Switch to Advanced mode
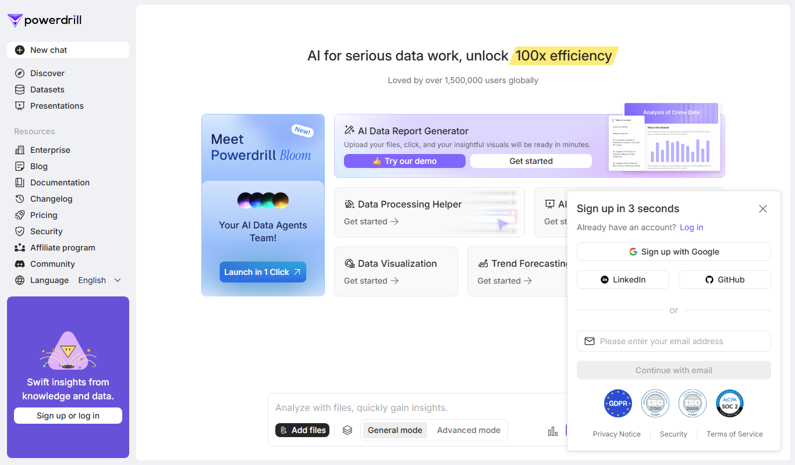The width and height of the screenshot is (795, 465). [469, 430]
